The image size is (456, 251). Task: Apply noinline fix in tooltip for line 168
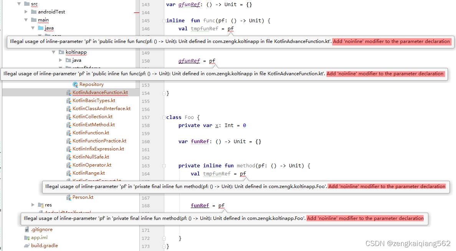365,218
